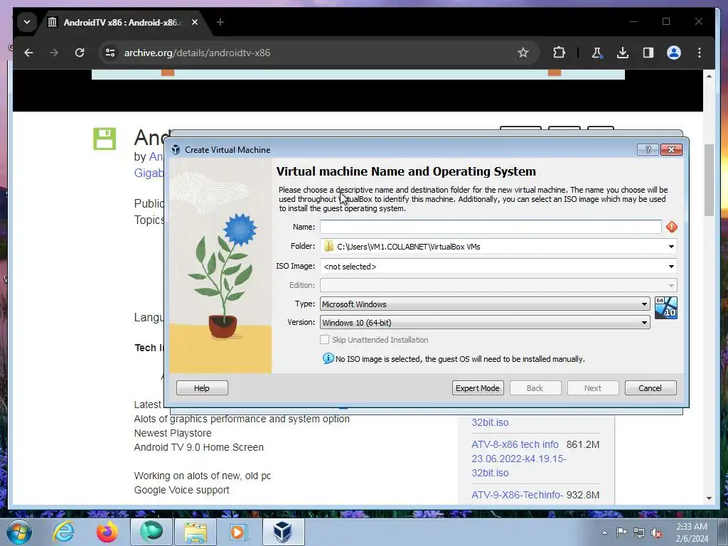Open Windows Media Player taskbar icon
The image size is (728, 546).
click(x=240, y=532)
